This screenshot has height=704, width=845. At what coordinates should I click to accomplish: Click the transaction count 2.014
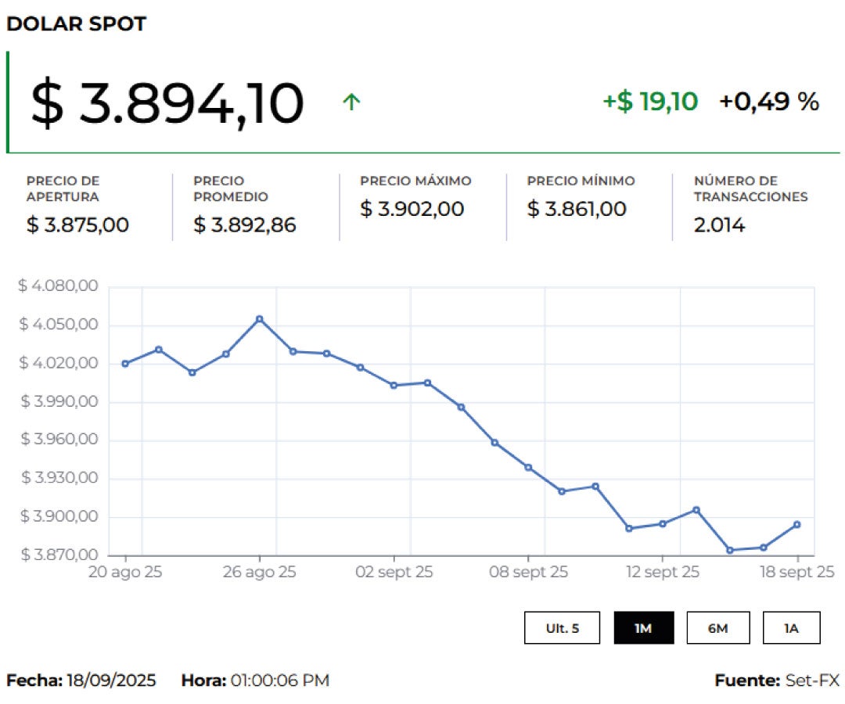point(719,225)
